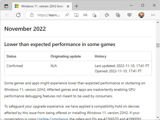Screen dimensions: 160x120
Task: Open the tab actions menu icon
Action: pos(6,6)
